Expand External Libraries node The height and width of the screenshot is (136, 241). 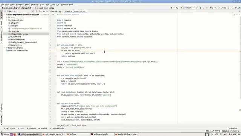coord(5,48)
